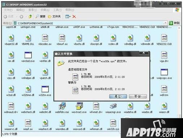Select the vbisurf.ax file icon
Screen dimensions: 183x138
62,38
